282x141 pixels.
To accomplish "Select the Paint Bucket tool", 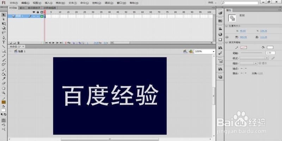I will pyautogui.click(x=4, y=74).
